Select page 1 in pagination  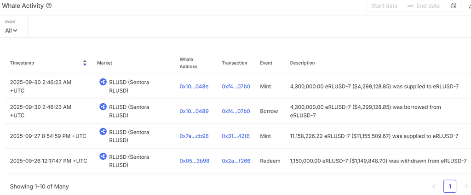[x=450, y=186]
